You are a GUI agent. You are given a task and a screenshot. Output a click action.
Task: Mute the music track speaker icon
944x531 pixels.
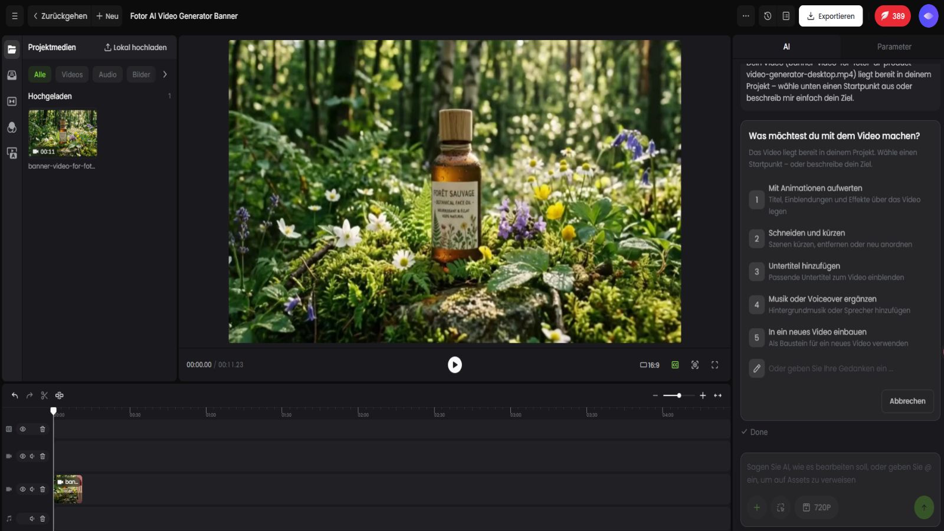click(32, 519)
